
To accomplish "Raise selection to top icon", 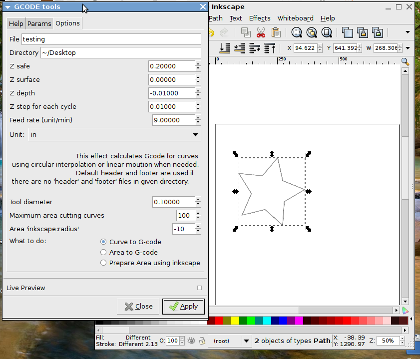I will 270,48.
